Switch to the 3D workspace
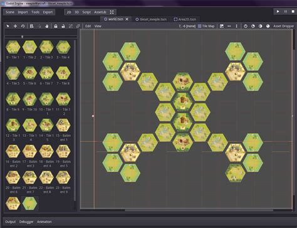The height and width of the screenshot is (228, 297). pyautogui.click(x=76, y=12)
